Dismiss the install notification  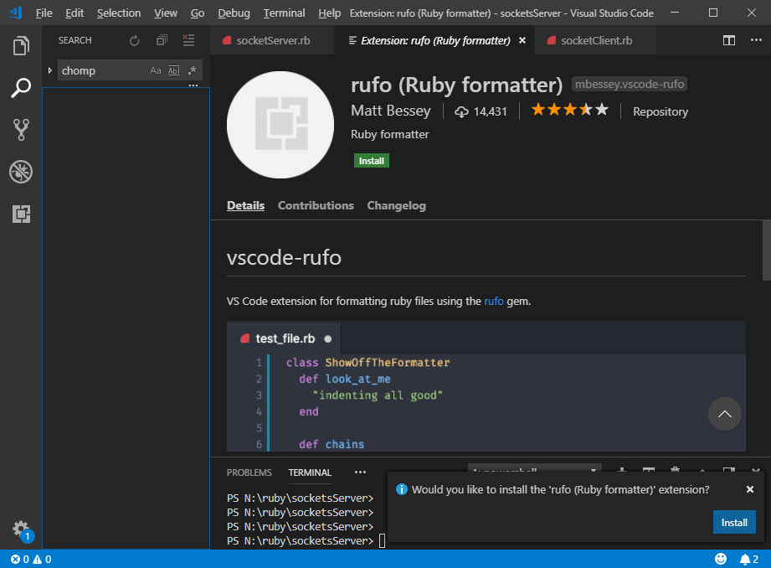click(750, 489)
